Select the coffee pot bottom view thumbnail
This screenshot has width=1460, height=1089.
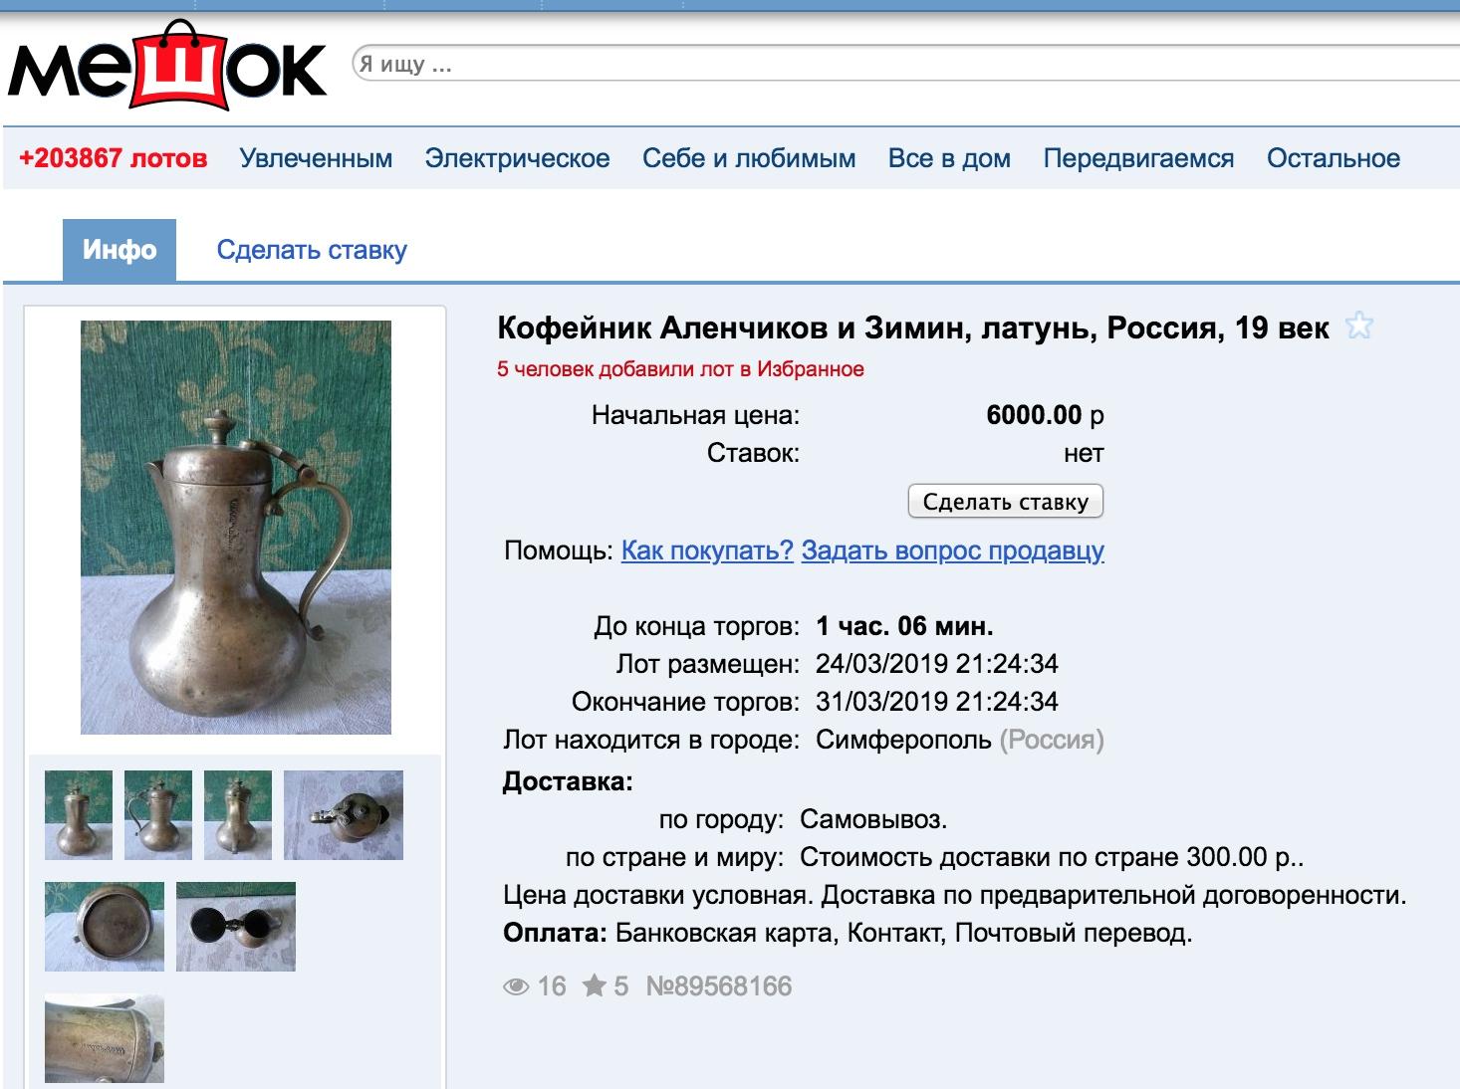[105, 927]
